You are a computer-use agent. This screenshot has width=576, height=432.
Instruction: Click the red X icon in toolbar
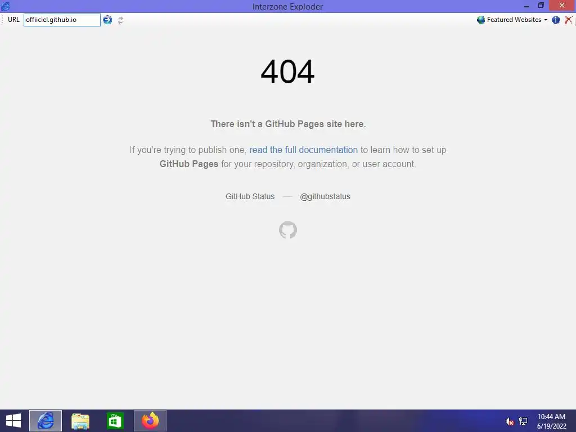pos(568,20)
